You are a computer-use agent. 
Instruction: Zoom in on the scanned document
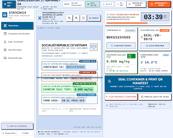point(69,18)
